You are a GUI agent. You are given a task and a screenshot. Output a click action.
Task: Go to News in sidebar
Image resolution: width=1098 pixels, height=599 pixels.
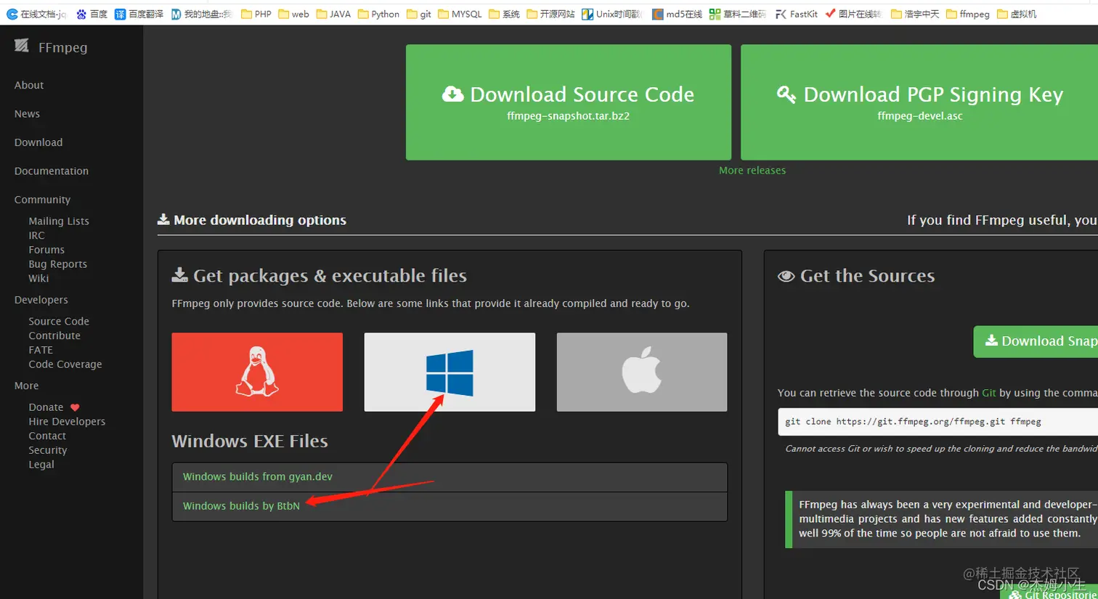coord(27,114)
